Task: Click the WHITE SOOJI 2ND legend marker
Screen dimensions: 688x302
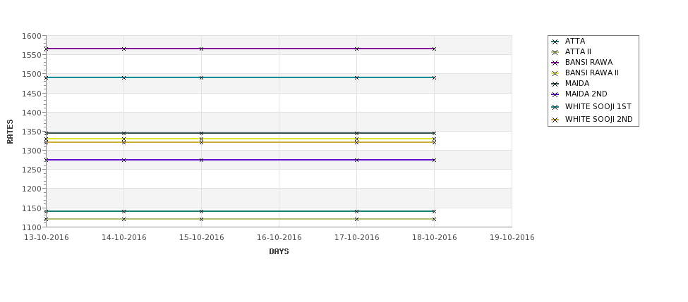Action: (555, 120)
